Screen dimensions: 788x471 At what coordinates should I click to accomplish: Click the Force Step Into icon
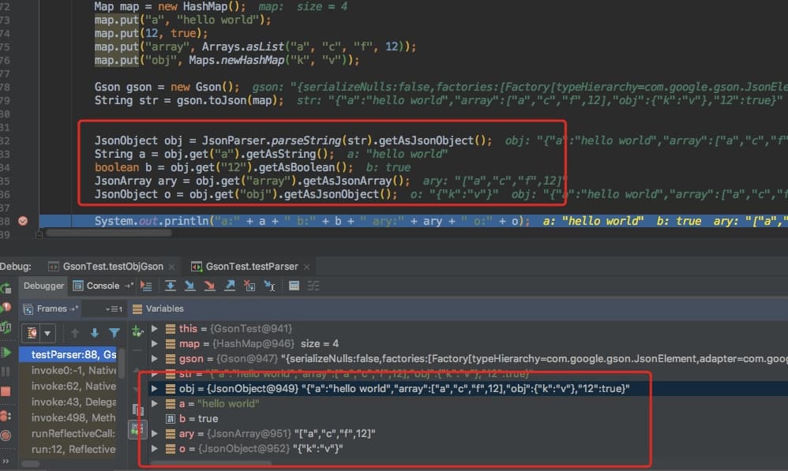[x=209, y=286]
